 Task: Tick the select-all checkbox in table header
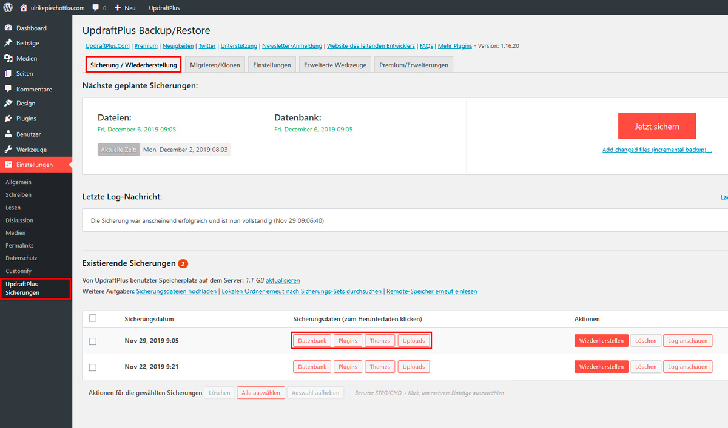pyautogui.click(x=92, y=318)
